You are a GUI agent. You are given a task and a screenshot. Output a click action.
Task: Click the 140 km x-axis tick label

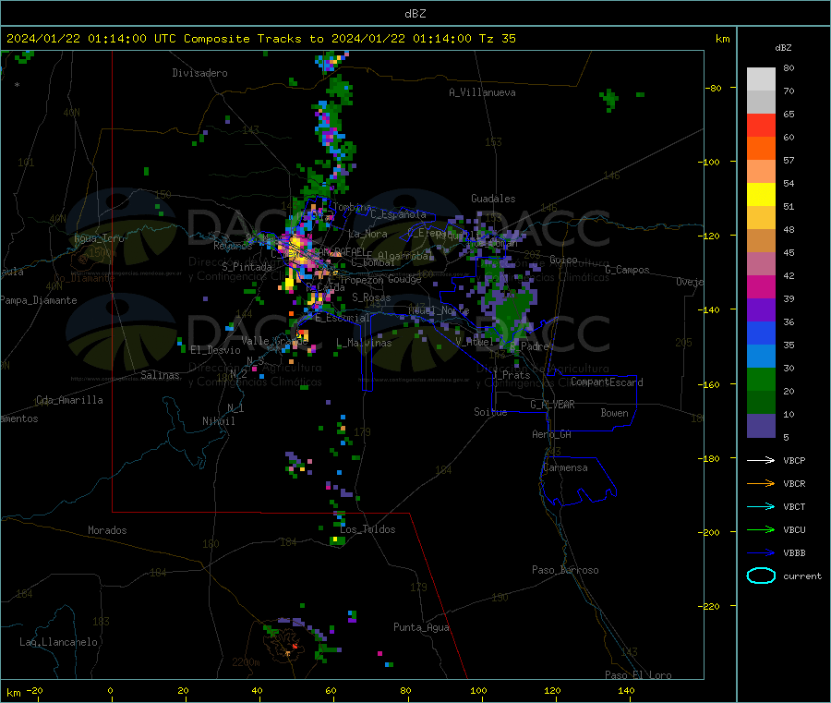click(x=626, y=690)
